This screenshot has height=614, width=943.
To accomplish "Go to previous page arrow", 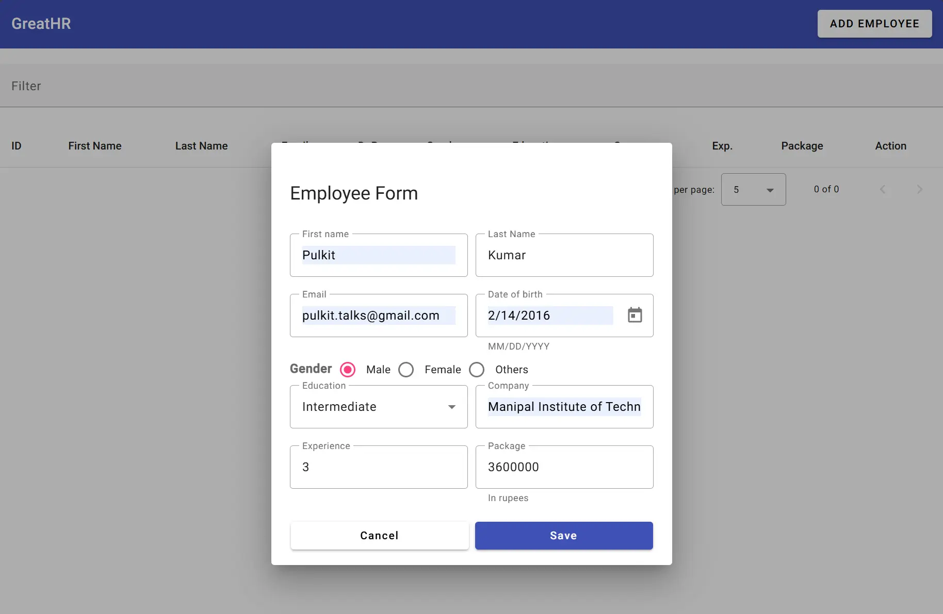I will 883,189.
